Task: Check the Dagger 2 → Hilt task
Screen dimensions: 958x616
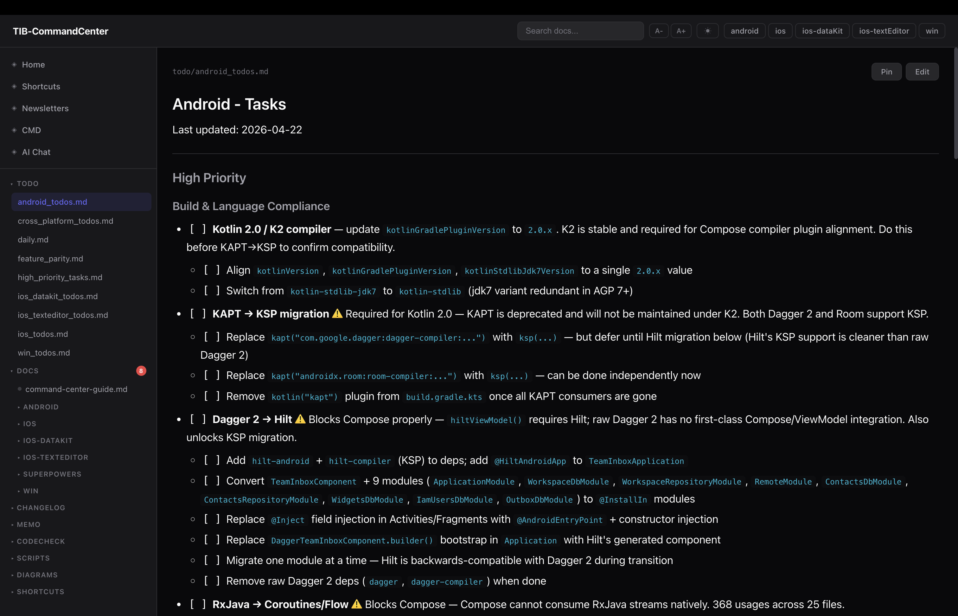Action: 198,419
